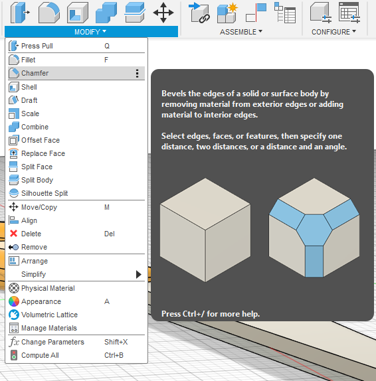The image size is (376, 381).
Task: Choose Press Pull from the Modify menu
Action: pyautogui.click(x=76, y=46)
